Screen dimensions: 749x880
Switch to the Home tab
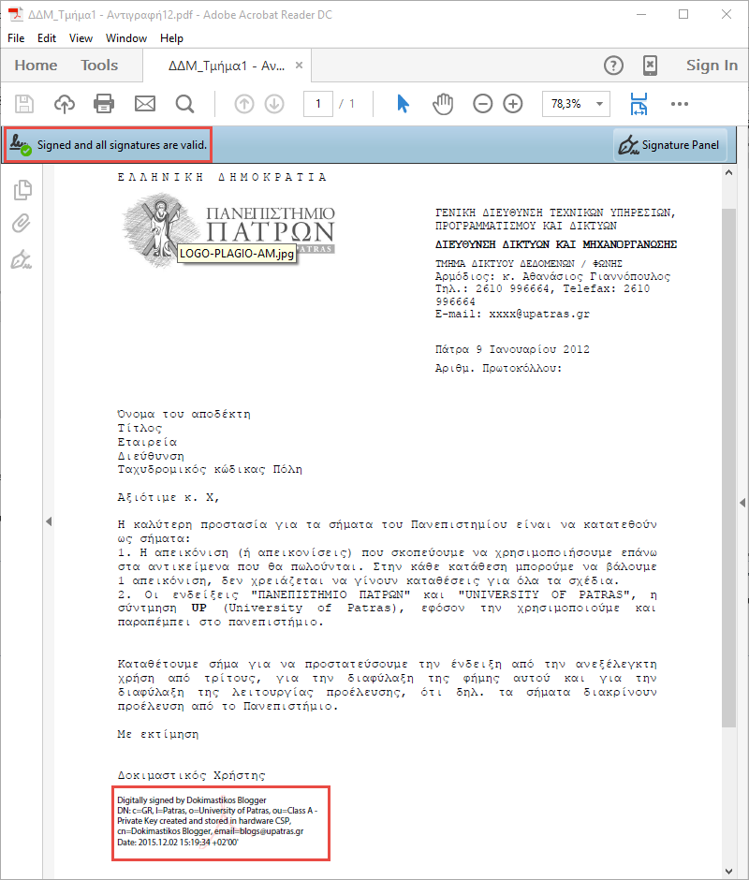coord(36,66)
